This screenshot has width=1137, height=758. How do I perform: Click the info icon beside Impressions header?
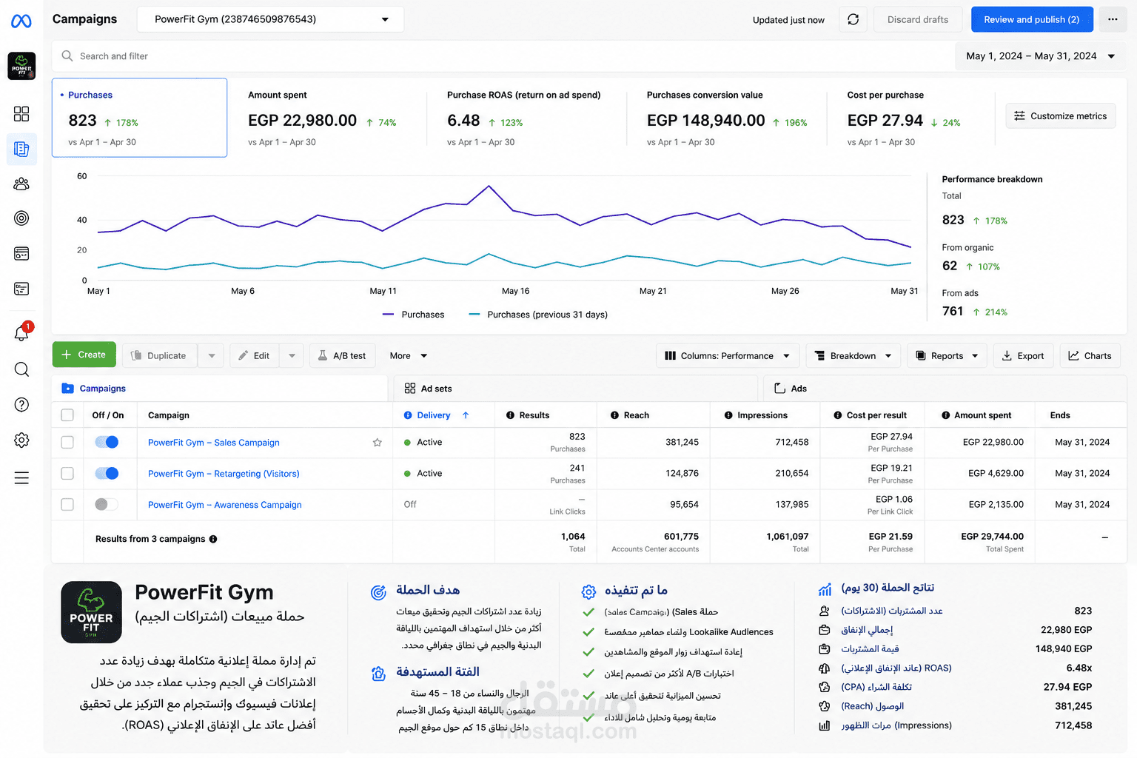[728, 415]
